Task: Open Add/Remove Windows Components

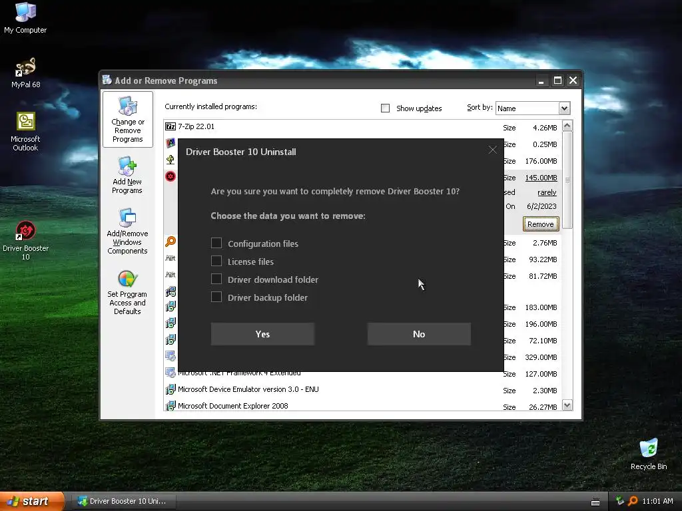Action: (127, 231)
